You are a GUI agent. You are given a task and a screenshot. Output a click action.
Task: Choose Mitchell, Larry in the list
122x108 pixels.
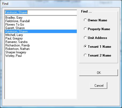click(x=41, y=35)
